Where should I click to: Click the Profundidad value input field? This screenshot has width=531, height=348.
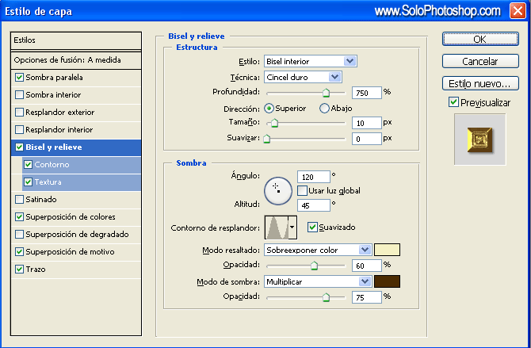[366, 92]
